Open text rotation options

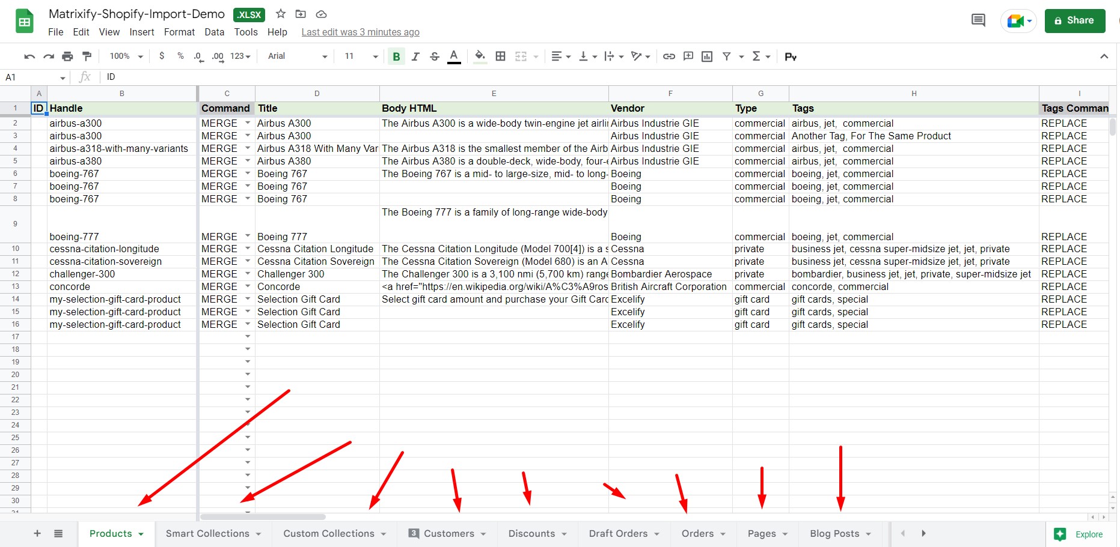coord(640,56)
